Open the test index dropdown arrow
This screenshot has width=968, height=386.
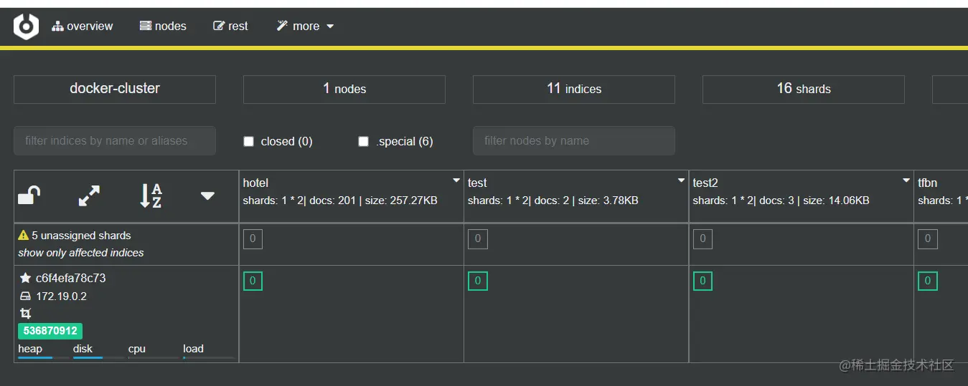point(682,180)
